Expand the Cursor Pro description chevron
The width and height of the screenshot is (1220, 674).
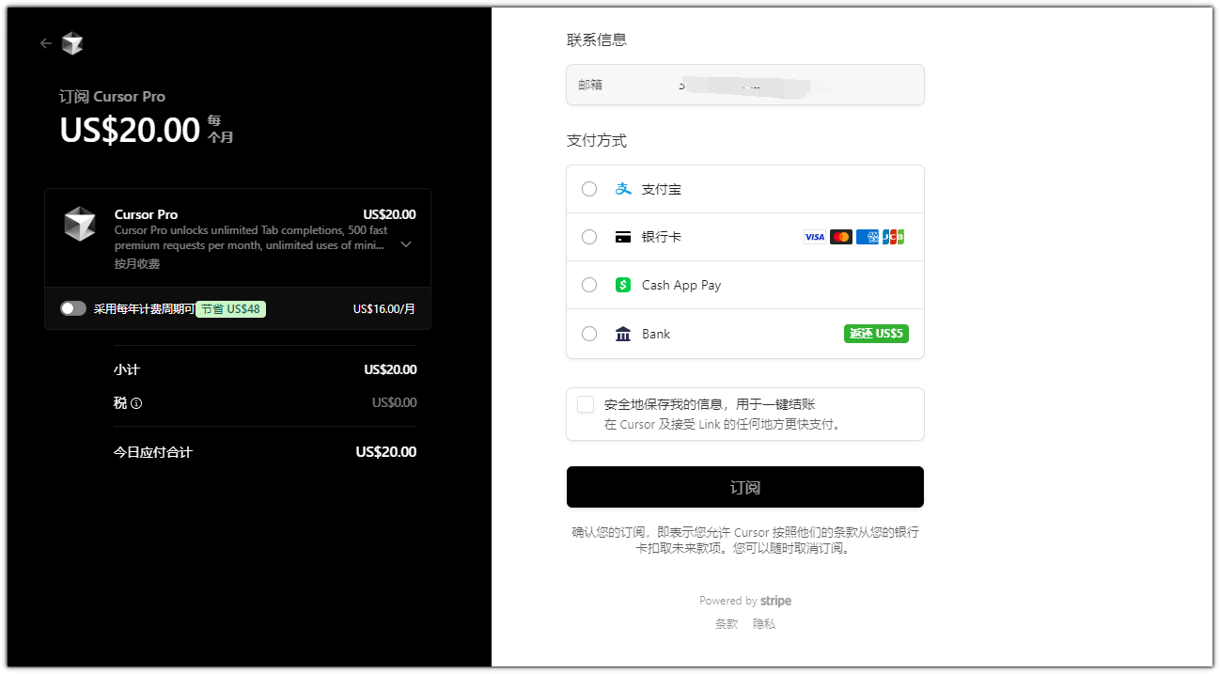(x=406, y=244)
